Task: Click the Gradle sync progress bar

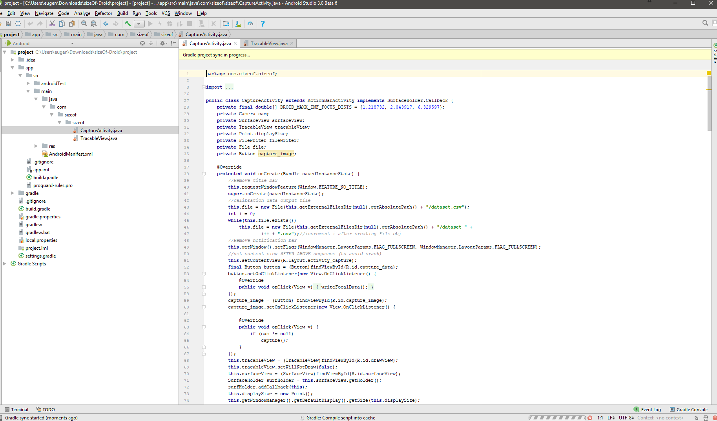Action: [557, 418]
